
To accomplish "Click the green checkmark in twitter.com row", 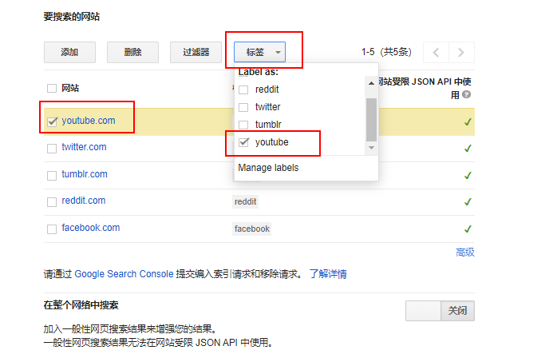I will 468,149.
